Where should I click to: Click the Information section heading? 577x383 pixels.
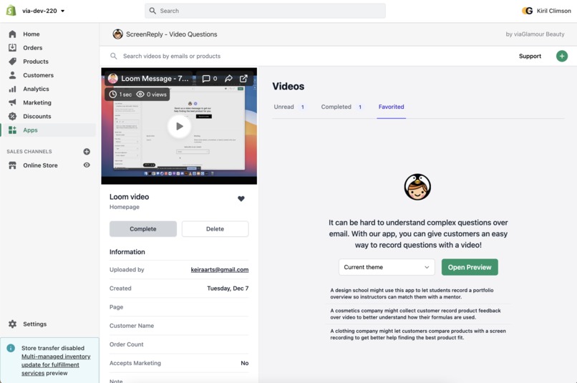(127, 252)
